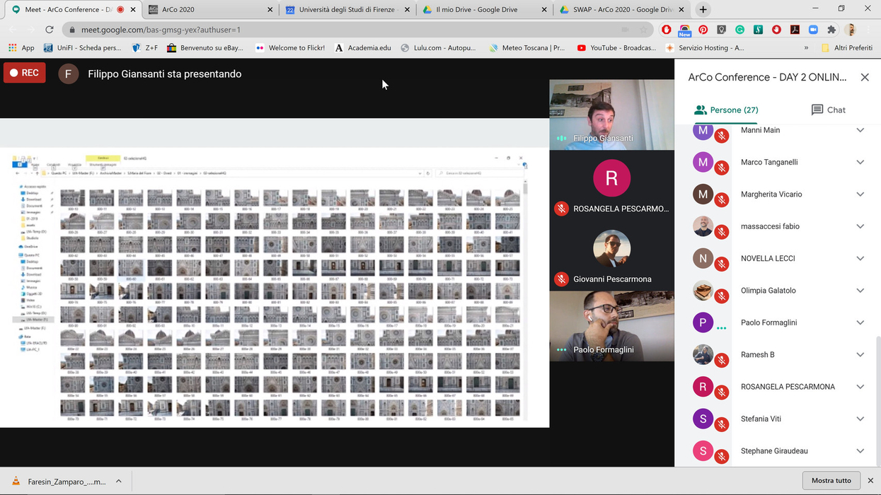
Task: Switch to the Chat tab
Action: (x=828, y=110)
